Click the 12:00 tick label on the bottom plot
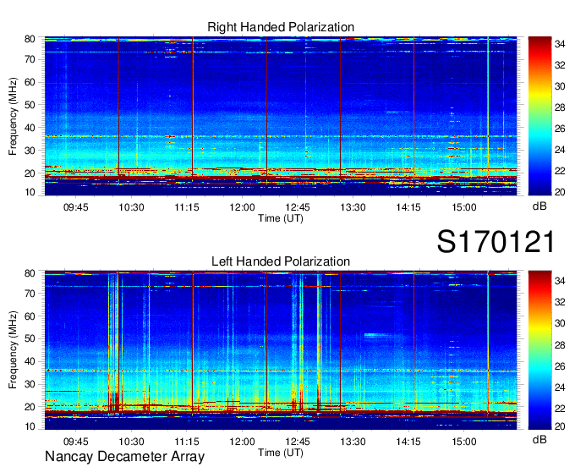 (242, 442)
